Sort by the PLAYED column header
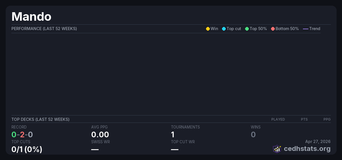This screenshot has width=342, height=160. coord(278,119)
